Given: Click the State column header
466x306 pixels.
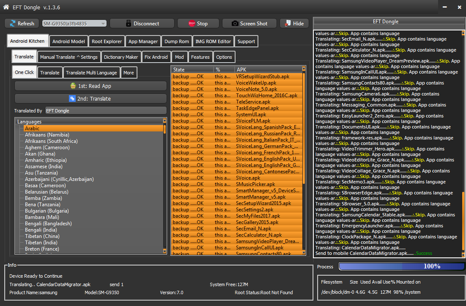Looking at the screenshot, I should [x=192, y=69].
